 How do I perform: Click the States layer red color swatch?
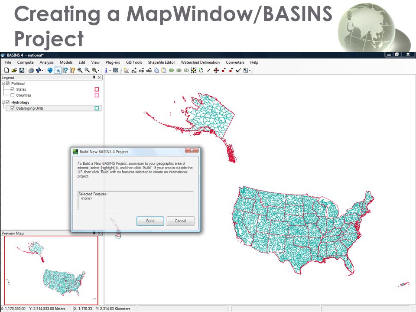click(x=97, y=89)
